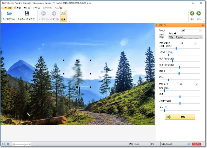Click the Open File folder icon

pos(9,14)
